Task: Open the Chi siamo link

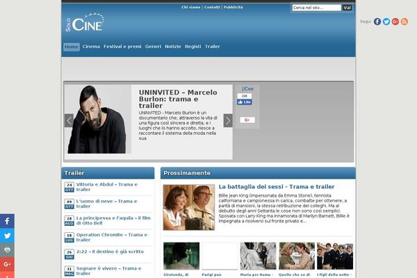Action: (x=191, y=7)
